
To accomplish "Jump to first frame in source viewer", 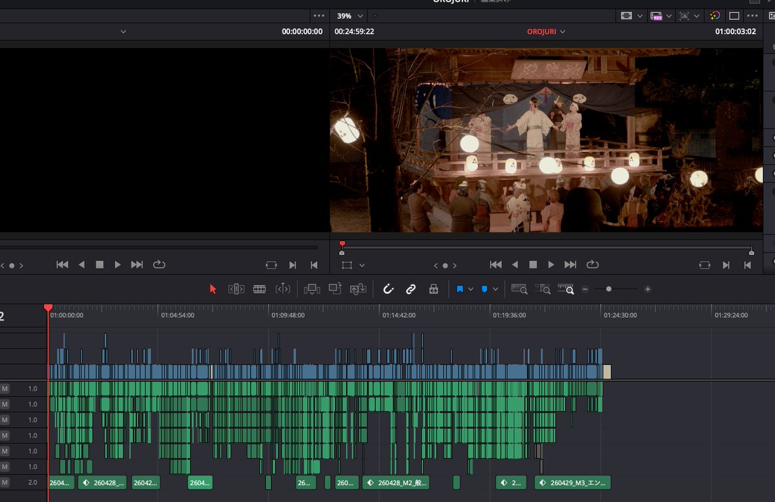I will pyautogui.click(x=63, y=265).
